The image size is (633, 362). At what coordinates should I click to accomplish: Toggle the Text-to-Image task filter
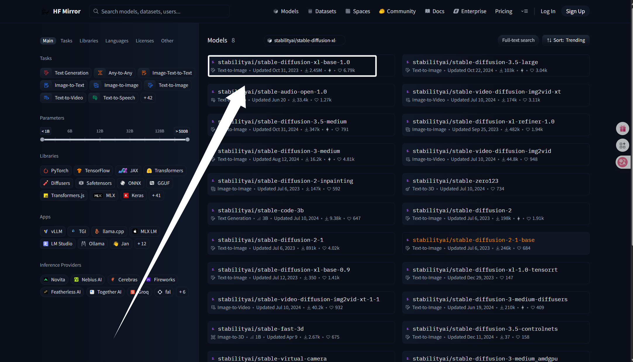tap(168, 85)
